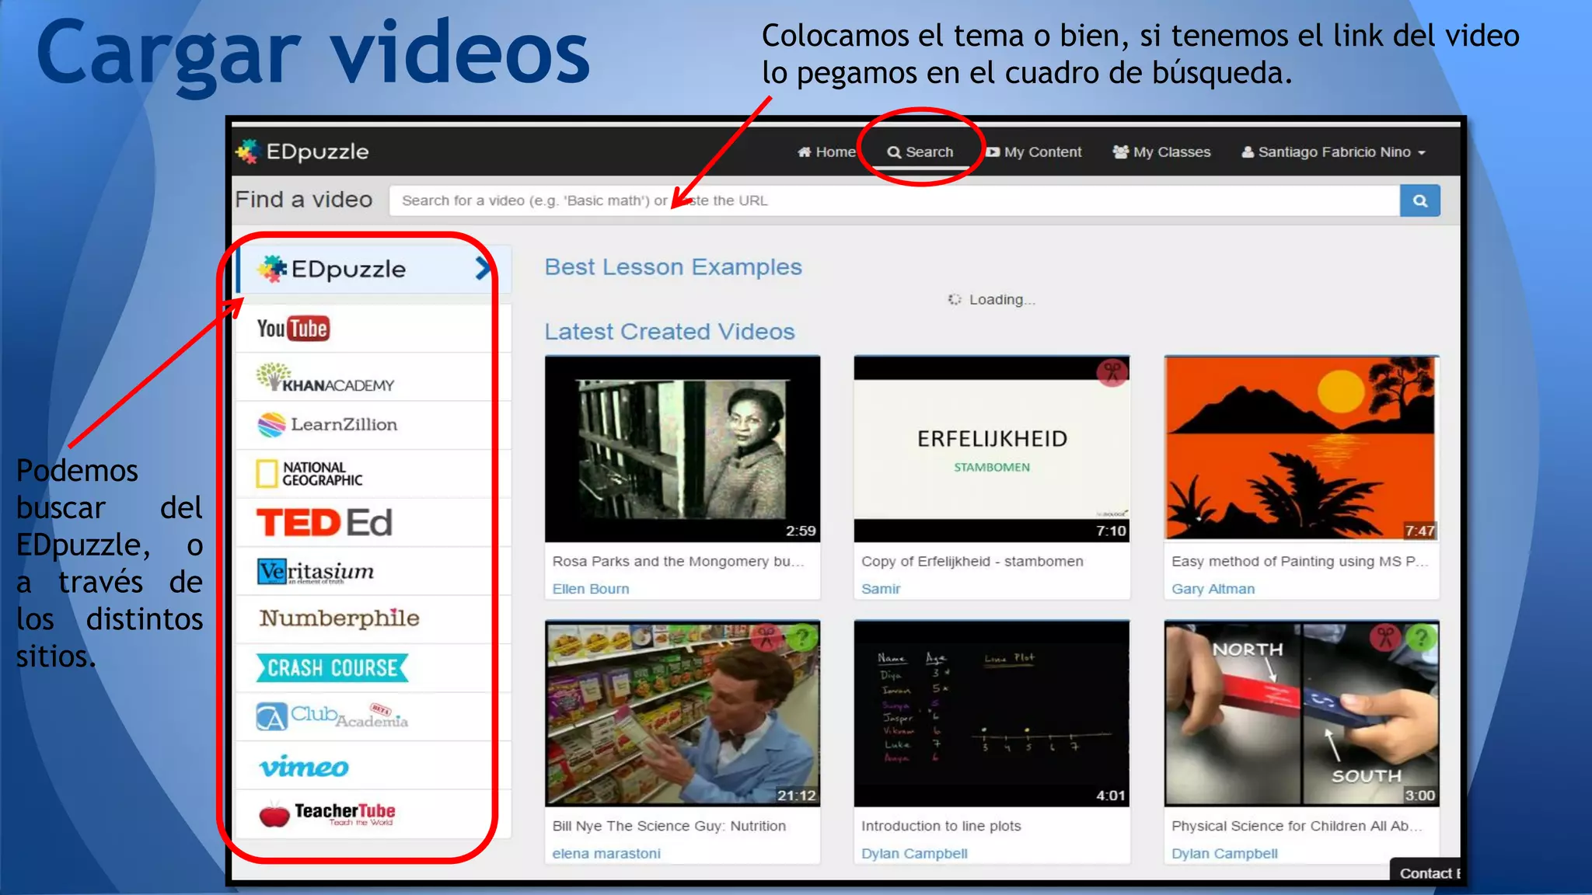Select EDpuzzle source in sidebar
Screen dimensions: 1592x895
point(373,269)
